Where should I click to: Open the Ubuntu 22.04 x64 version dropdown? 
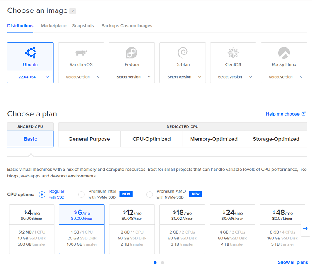pyautogui.click(x=30, y=77)
